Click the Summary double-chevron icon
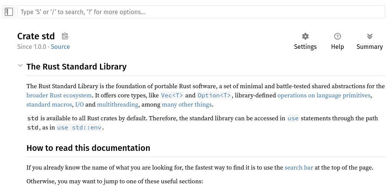Screen dimensions: 392x186 tap(369, 37)
